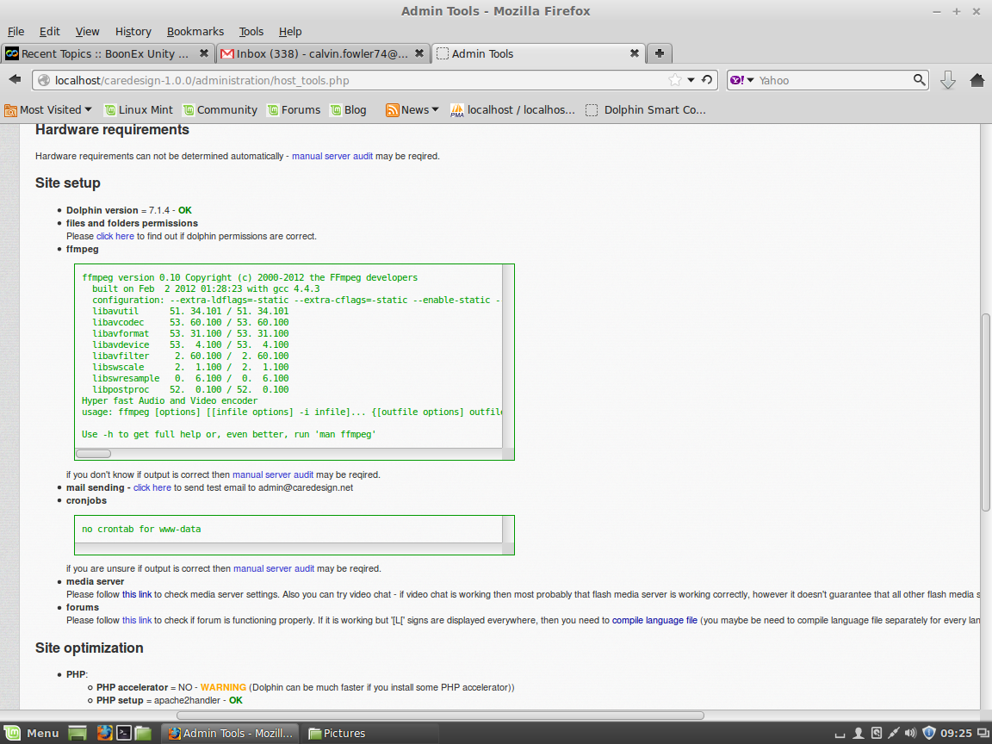The image size is (992, 744).
Task: Open the Bookmarks menu
Action: point(195,31)
